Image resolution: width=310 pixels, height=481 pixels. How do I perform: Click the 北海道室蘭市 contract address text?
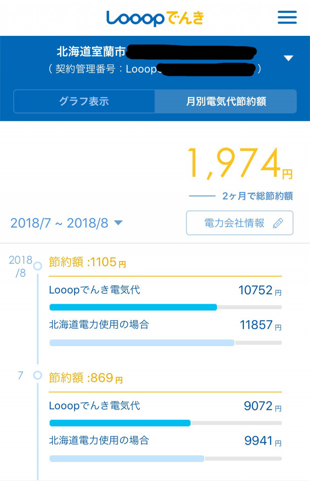pyautogui.click(x=91, y=52)
